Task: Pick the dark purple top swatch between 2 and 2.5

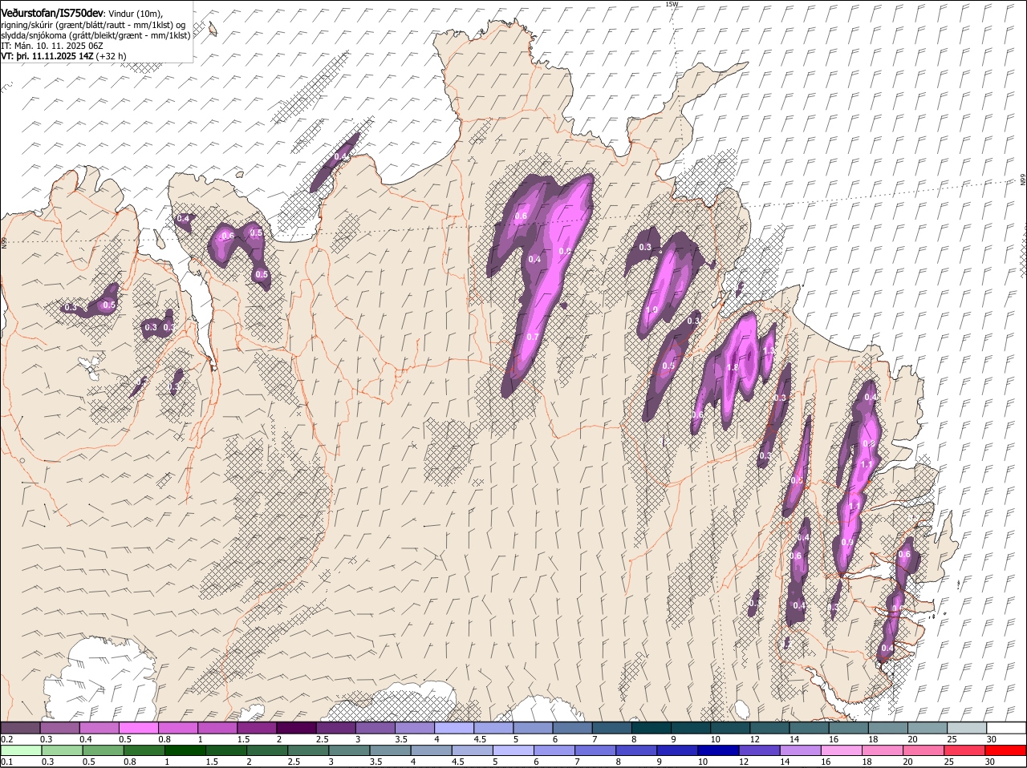Action: 296,727
